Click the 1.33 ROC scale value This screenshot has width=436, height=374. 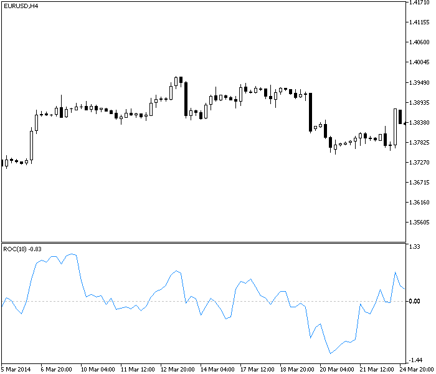414,247
